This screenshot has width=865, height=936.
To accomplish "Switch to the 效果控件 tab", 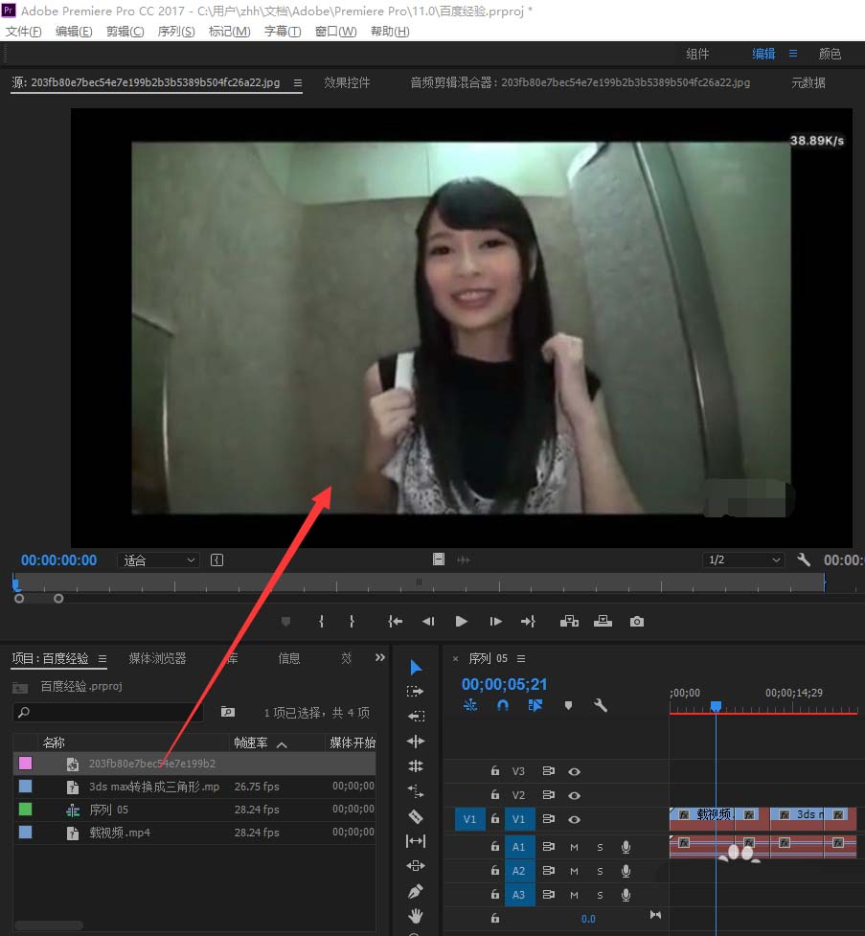I will 347,82.
